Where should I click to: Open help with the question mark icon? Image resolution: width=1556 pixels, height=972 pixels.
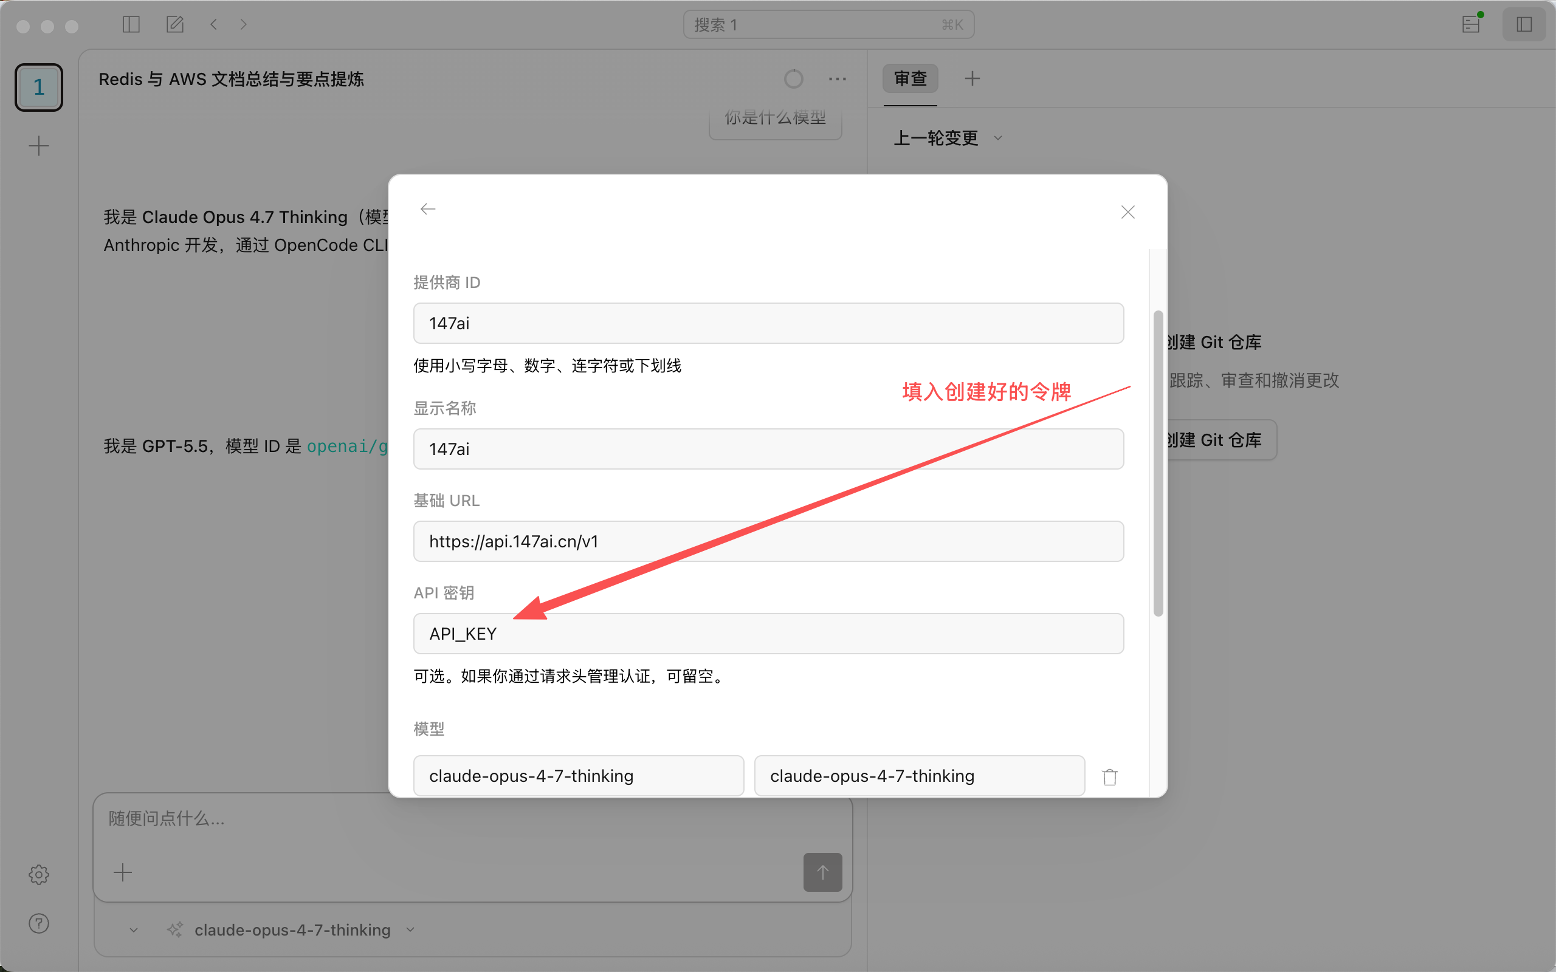point(38,923)
